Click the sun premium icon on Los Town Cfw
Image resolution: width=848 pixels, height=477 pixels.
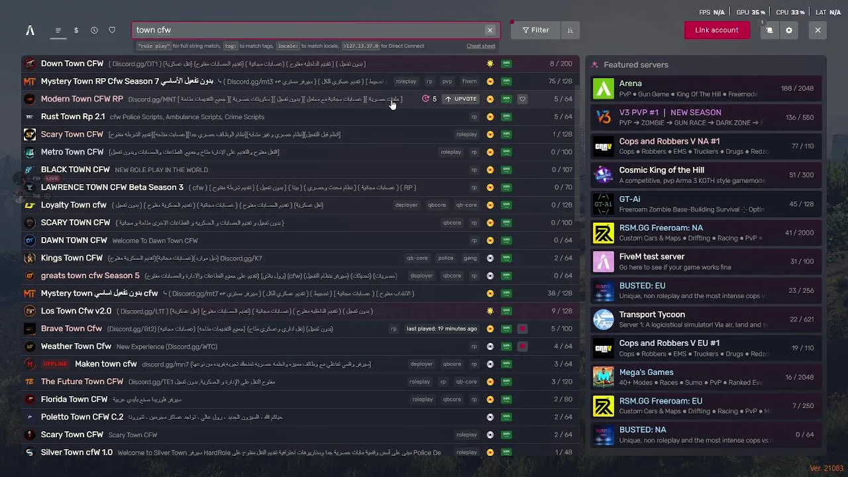click(490, 311)
